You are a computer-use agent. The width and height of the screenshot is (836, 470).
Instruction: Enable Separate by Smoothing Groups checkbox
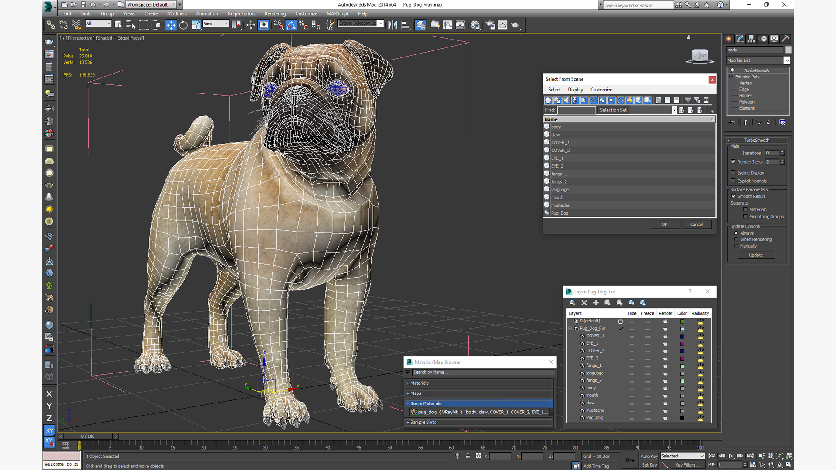tap(745, 217)
